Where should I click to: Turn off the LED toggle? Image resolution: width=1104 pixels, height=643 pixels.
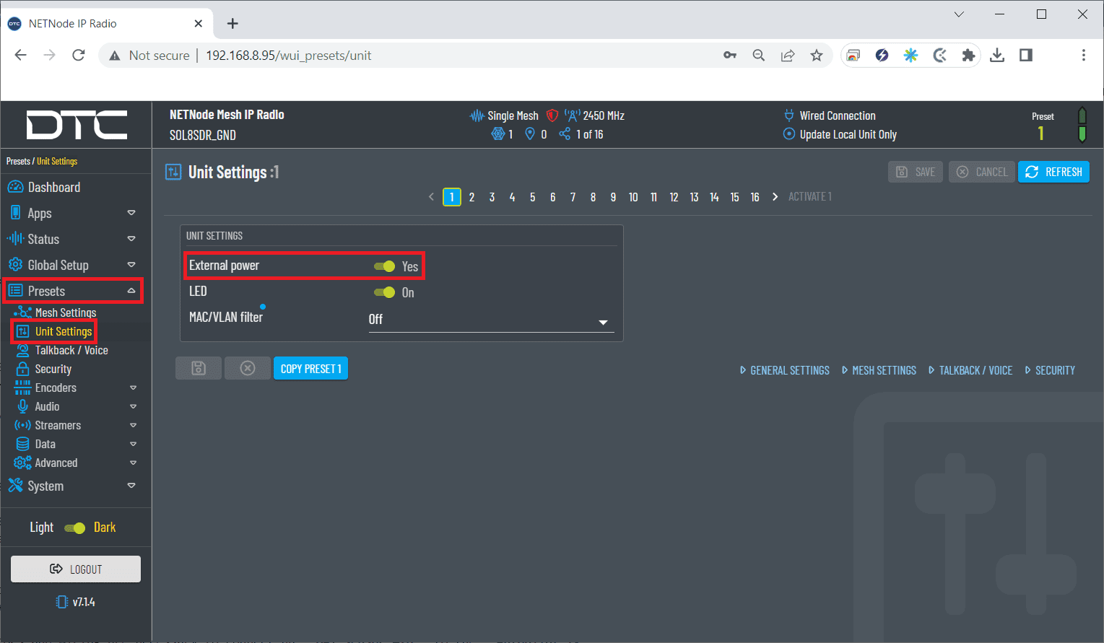coord(384,292)
